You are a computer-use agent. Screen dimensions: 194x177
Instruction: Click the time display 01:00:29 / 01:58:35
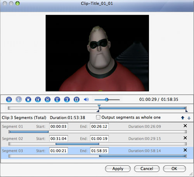[x=159, y=99]
